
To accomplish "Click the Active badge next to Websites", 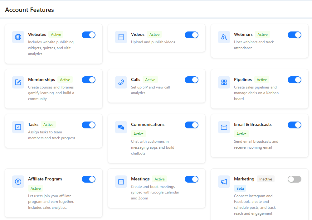I will click(x=56, y=35).
